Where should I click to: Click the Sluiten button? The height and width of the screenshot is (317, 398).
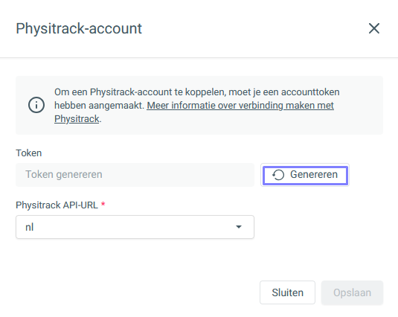point(287,292)
